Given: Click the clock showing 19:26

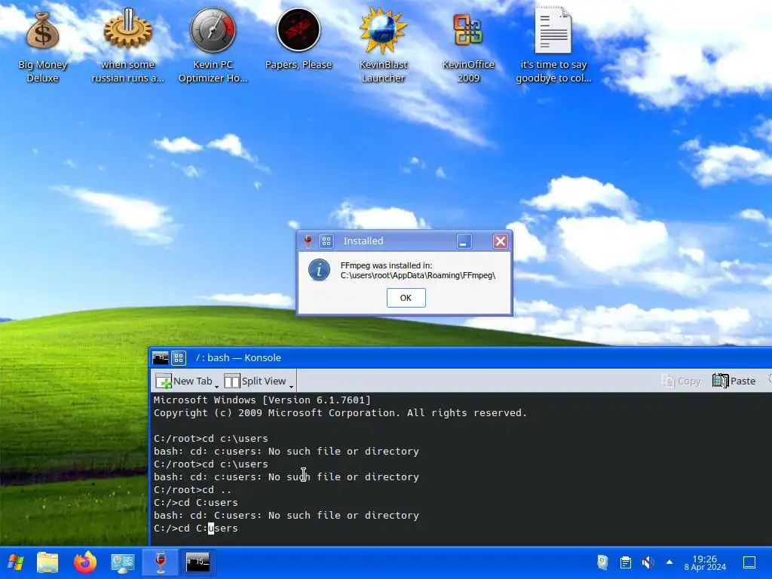Looking at the screenshot, I should coord(705,562).
